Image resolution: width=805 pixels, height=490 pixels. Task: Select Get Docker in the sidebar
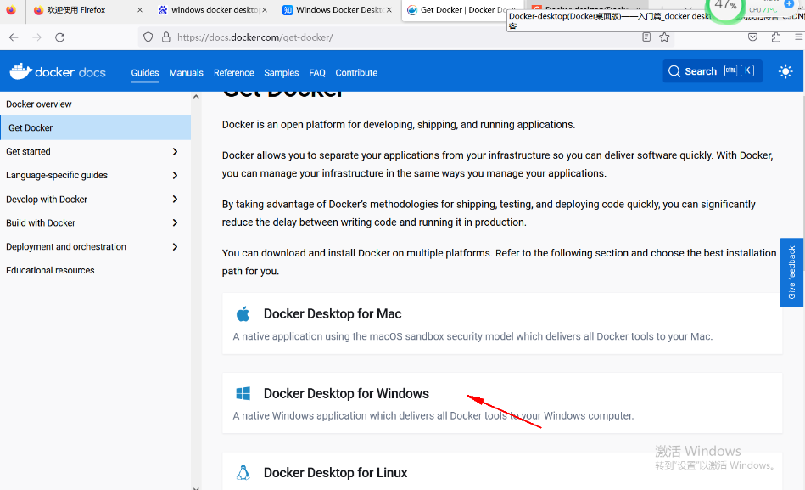96,127
